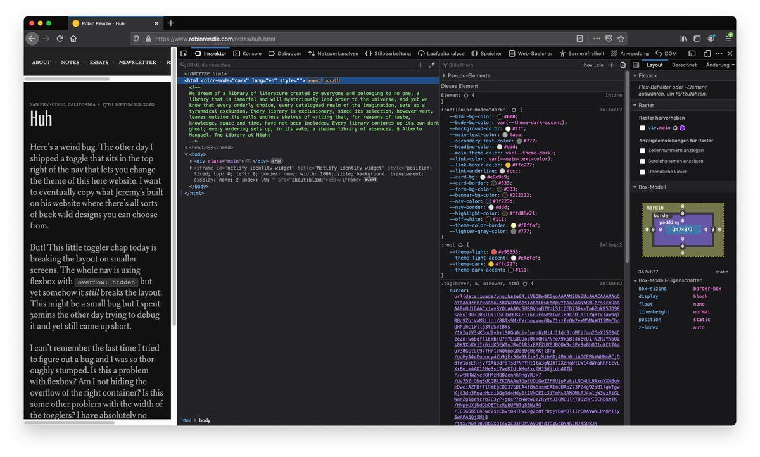Open the NOTES link in site navigation
760x457 pixels.
pos(70,63)
